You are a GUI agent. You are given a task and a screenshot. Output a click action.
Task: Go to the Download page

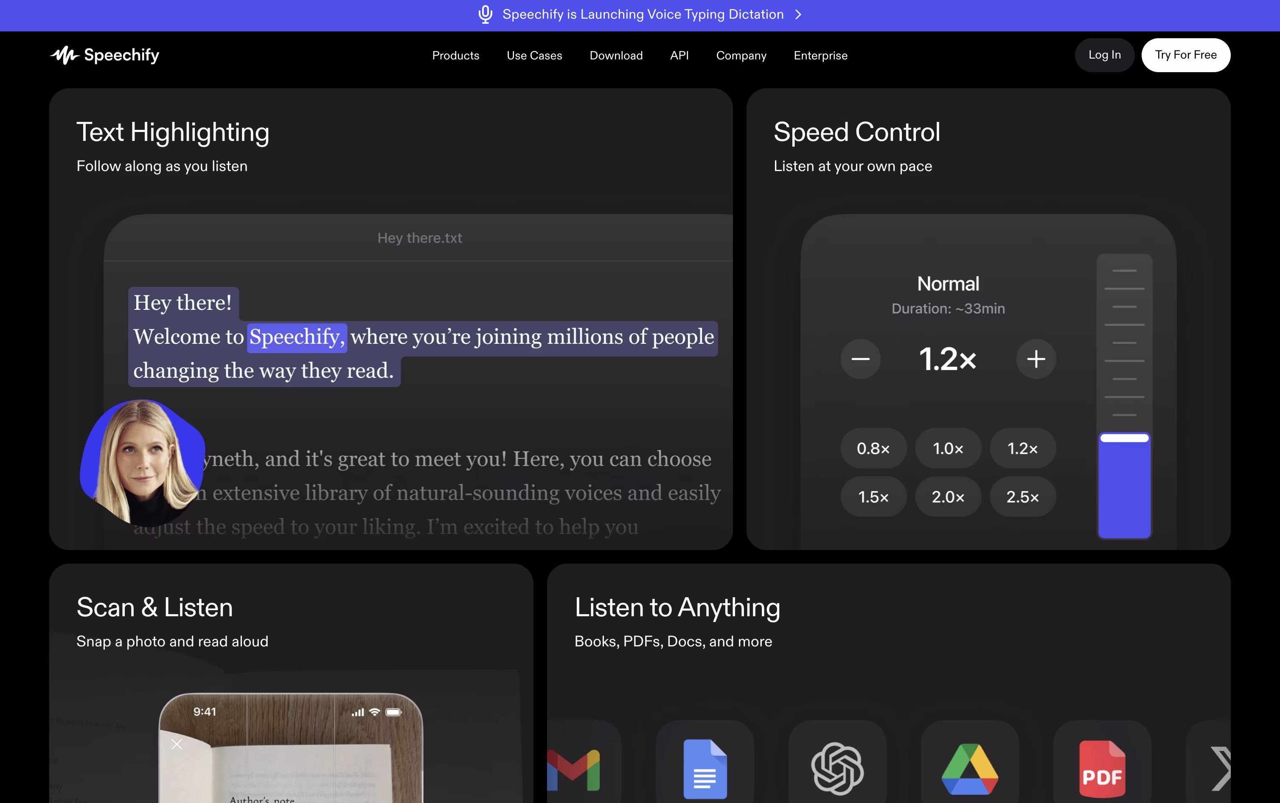(616, 55)
